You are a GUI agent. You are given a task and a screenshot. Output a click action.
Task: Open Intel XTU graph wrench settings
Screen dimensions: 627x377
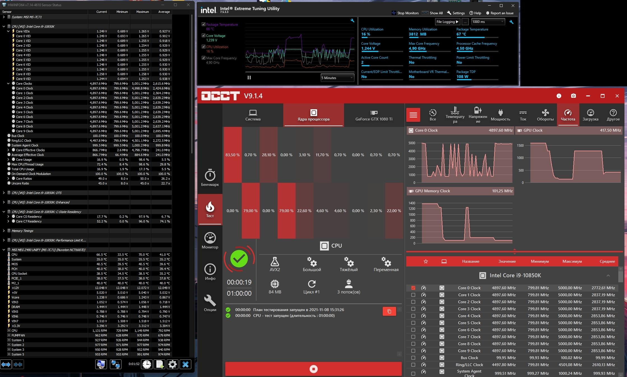point(352,21)
